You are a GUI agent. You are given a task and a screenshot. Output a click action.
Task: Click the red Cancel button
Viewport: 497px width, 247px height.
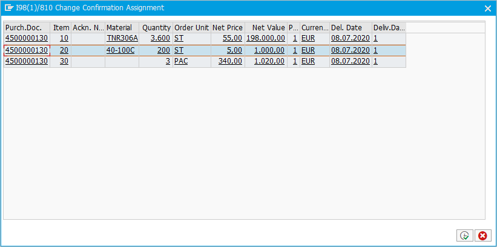pos(482,235)
